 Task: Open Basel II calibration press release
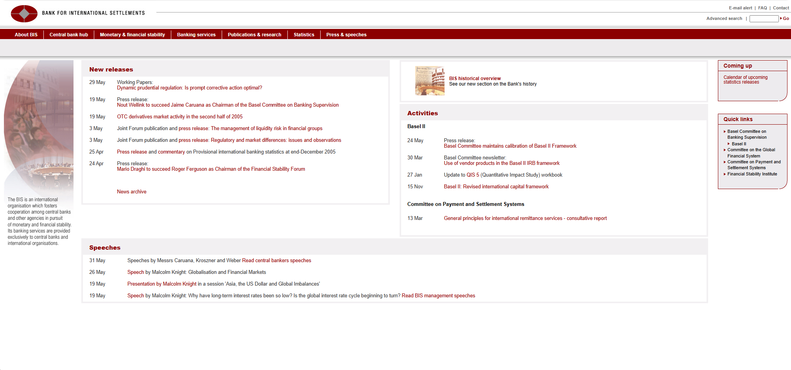coord(510,146)
